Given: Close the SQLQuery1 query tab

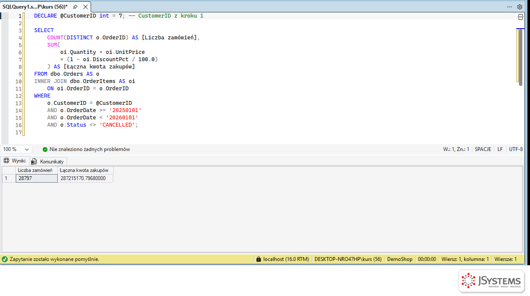Looking at the screenshot, I should pos(85,7).
